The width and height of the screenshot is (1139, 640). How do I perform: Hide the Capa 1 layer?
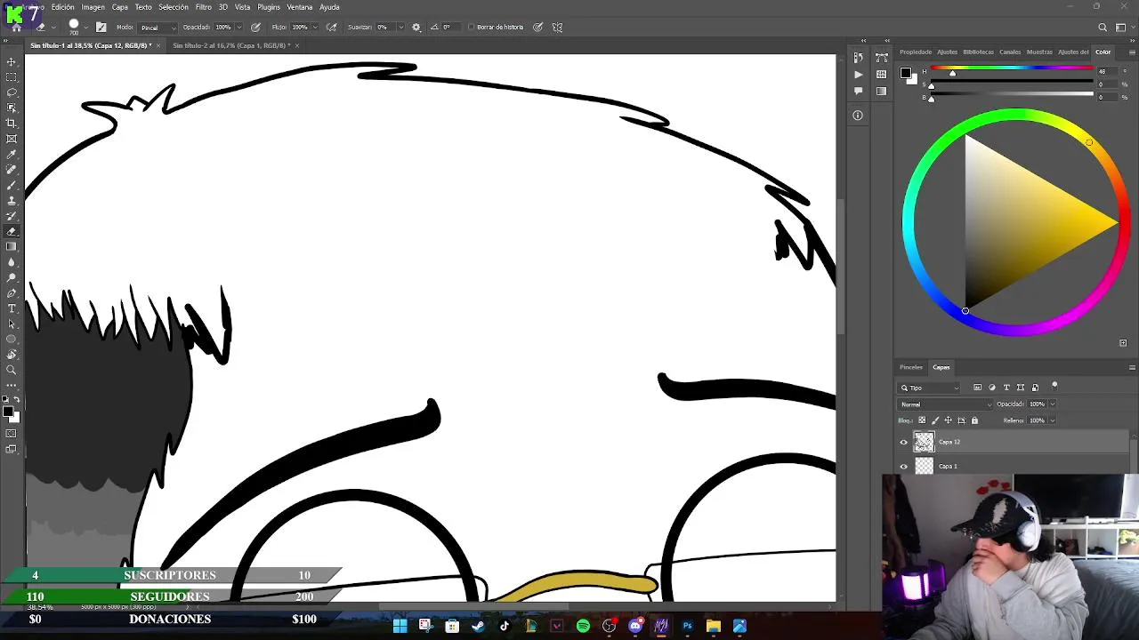pyautogui.click(x=904, y=466)
